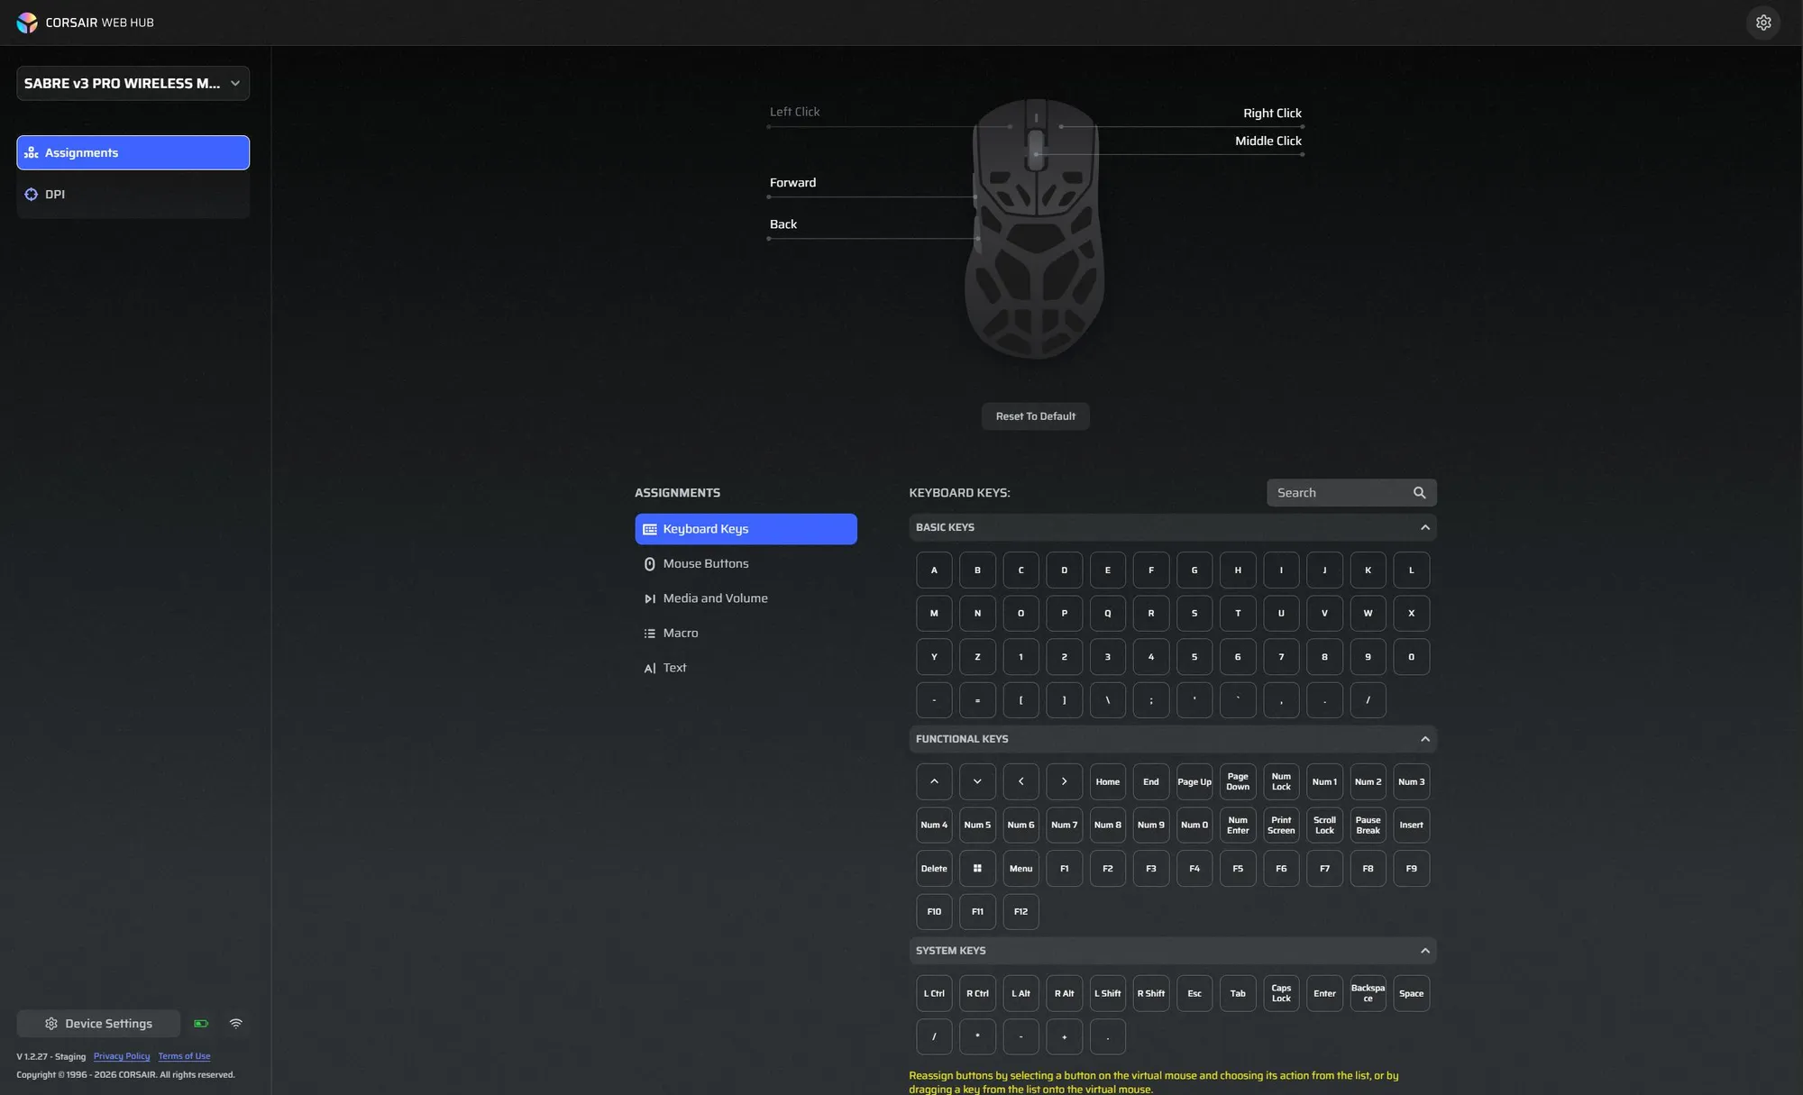The width and height of the screenshot is (1803, 1095).
Task: Choose the L Ctrl key
Action: [x=934, y=994]
